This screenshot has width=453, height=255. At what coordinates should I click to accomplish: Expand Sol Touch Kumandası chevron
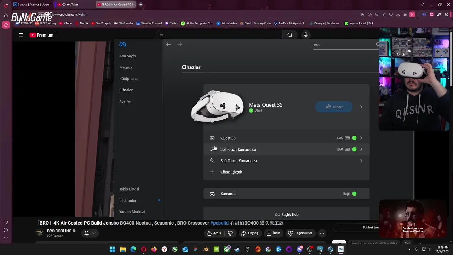tap(361, 149)
